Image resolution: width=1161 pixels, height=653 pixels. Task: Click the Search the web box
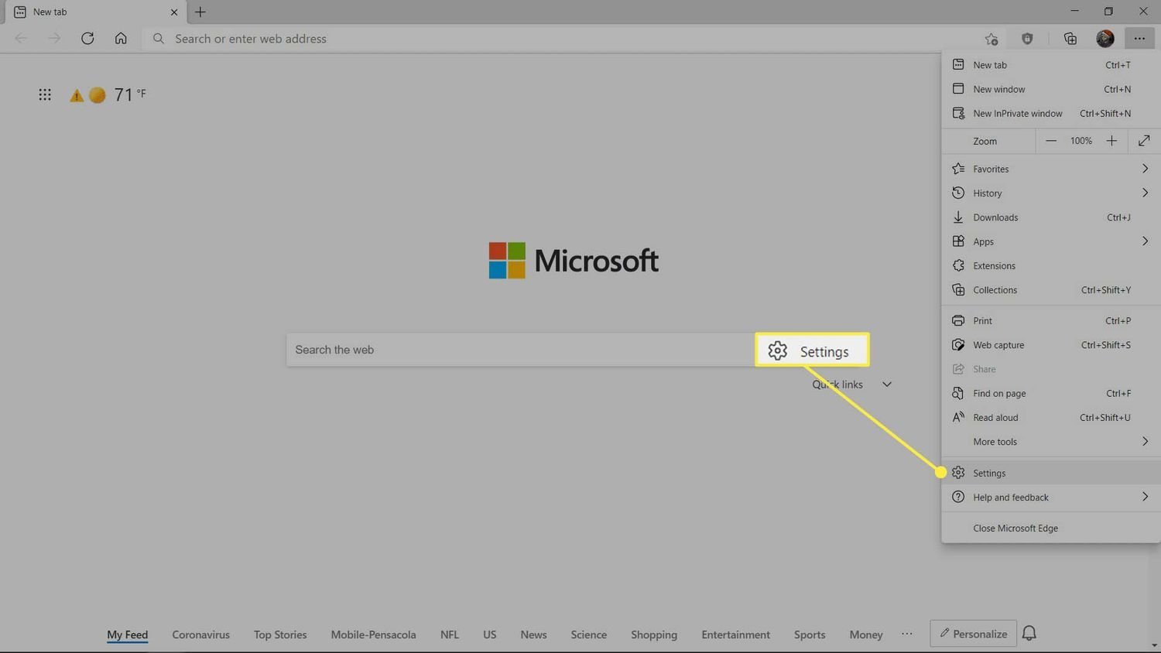[520, 350]
